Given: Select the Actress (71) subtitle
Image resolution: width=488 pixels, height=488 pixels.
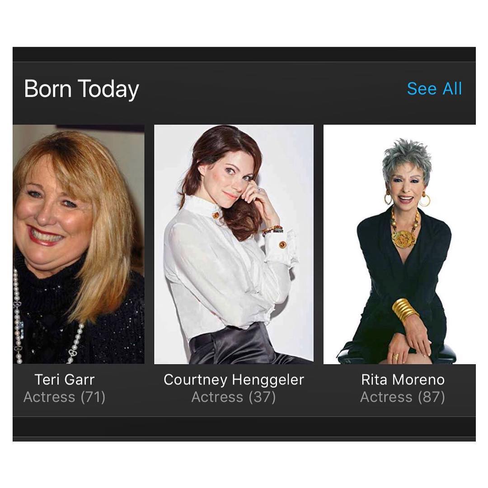Looking at the screenshot, I should (65, 397).
